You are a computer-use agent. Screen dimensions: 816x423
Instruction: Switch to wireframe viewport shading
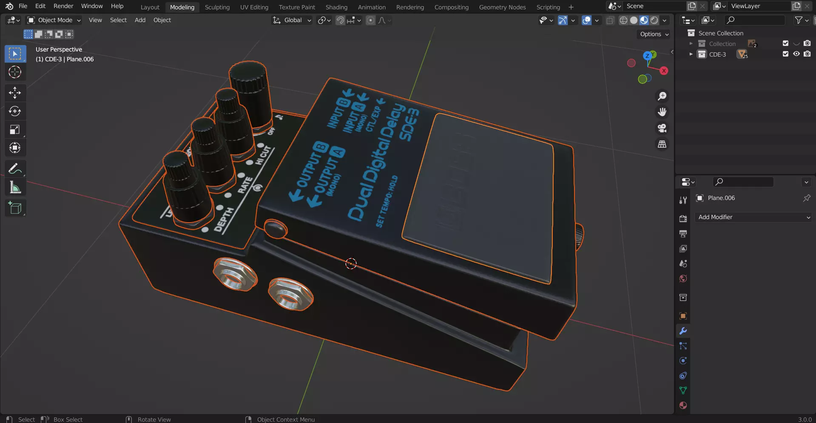(x=623, y=20)
